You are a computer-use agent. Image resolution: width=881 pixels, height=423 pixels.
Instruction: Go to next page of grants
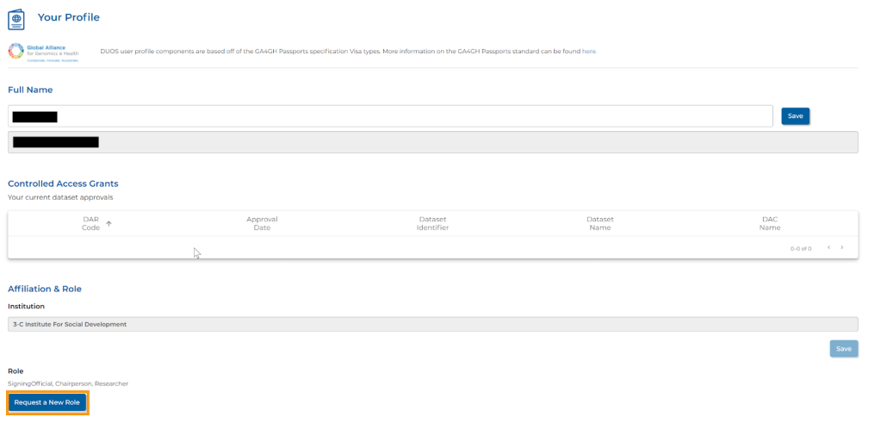pos(841,248)
